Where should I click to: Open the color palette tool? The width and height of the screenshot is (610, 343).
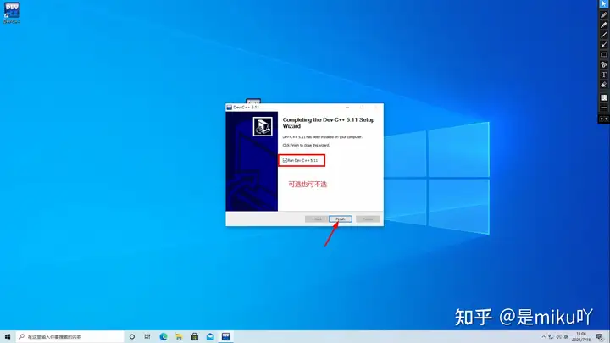pyautogui.click(x=603, y=64)
